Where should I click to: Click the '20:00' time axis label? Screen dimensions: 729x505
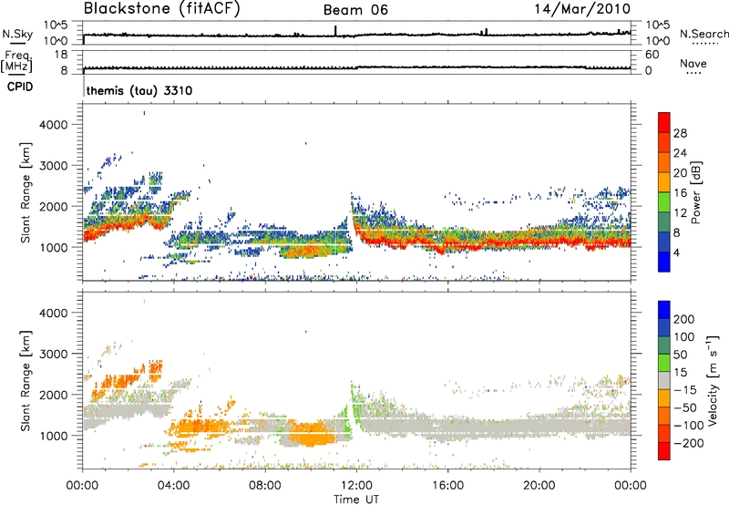click(539, 486)
